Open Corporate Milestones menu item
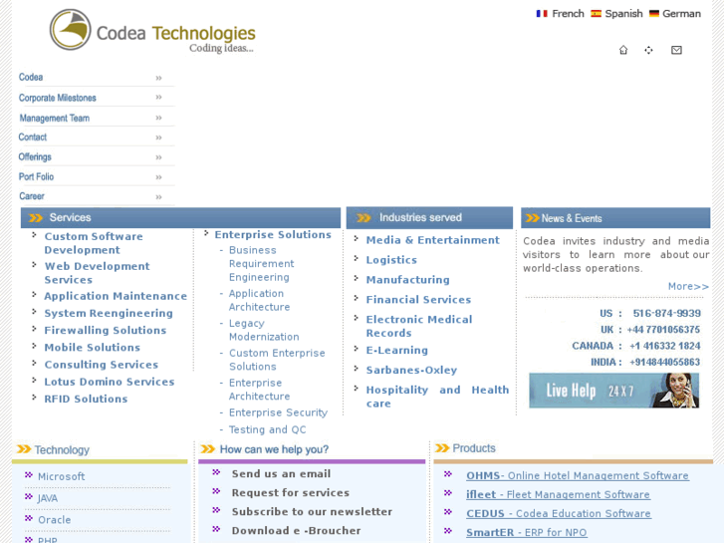This screenshot has width=724, height=543. tap(57, 98)
